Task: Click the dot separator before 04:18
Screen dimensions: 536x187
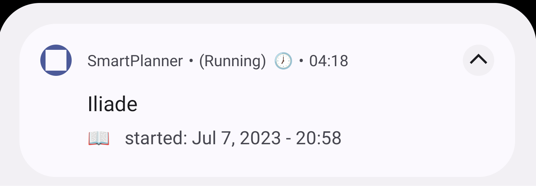Action: [301, 61]
